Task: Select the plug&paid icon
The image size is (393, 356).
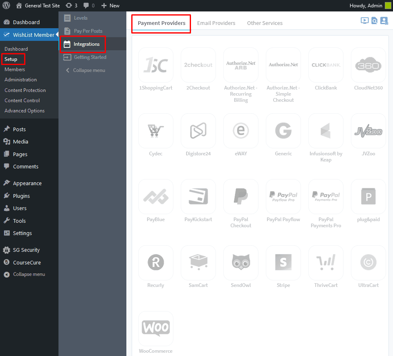Action: click(x=368, y=197)
